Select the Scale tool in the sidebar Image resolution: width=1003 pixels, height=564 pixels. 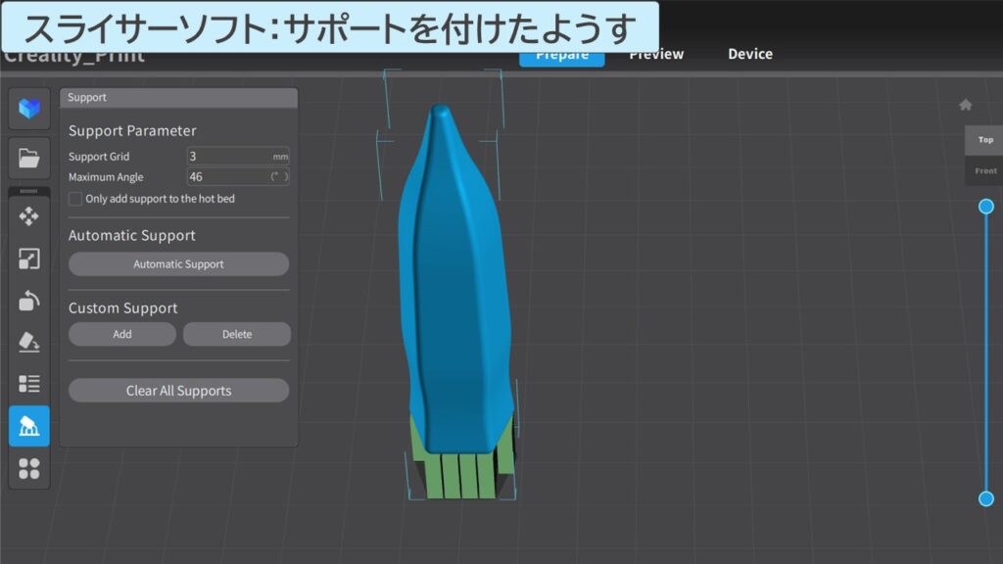coord(28,258)
